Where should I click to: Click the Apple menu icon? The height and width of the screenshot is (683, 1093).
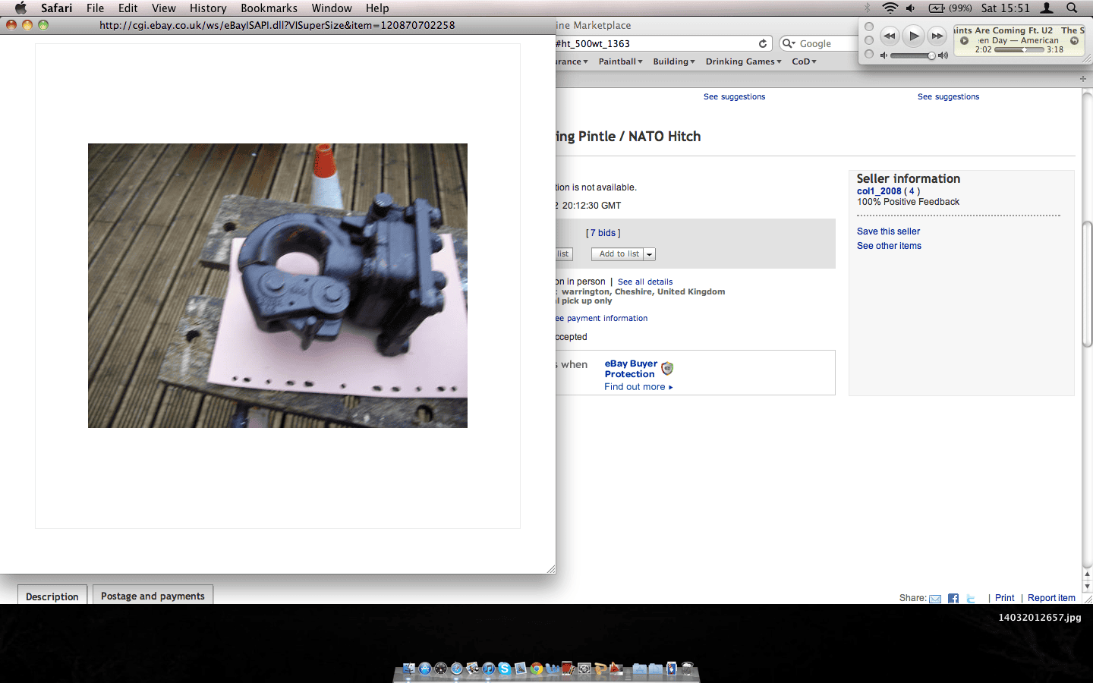tap(20, 8)
